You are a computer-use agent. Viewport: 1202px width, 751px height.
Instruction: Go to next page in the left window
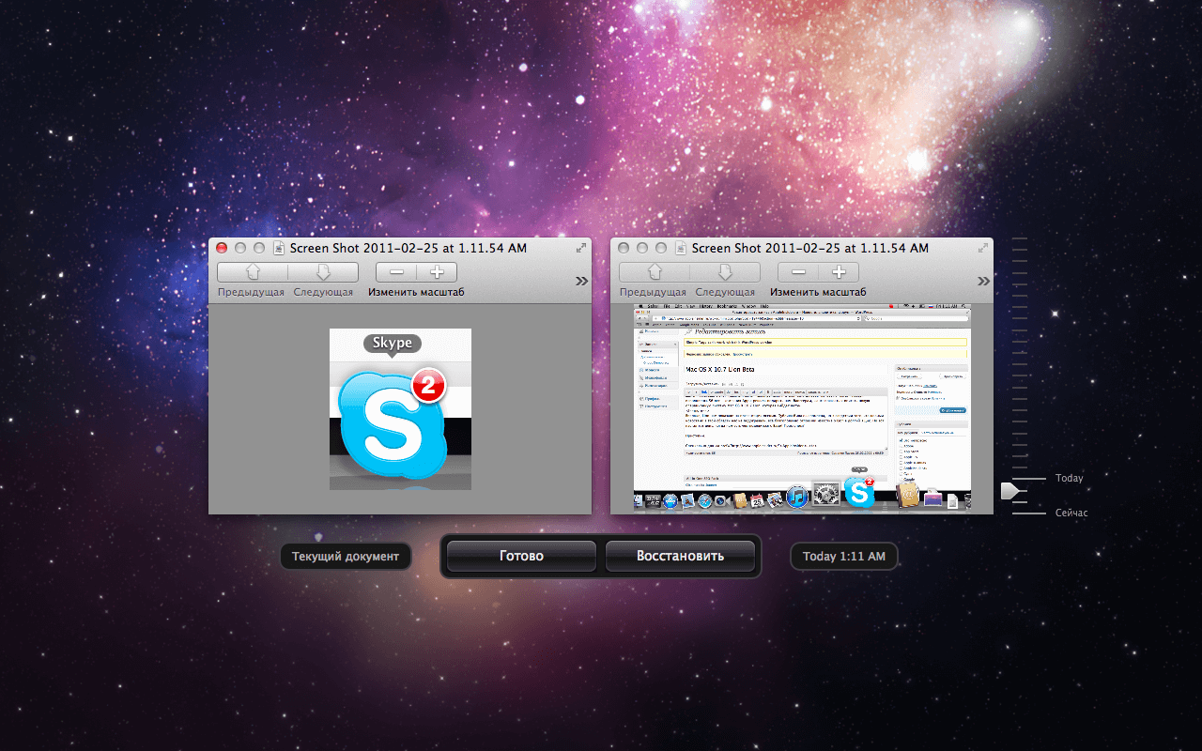(x=323, y=272)
